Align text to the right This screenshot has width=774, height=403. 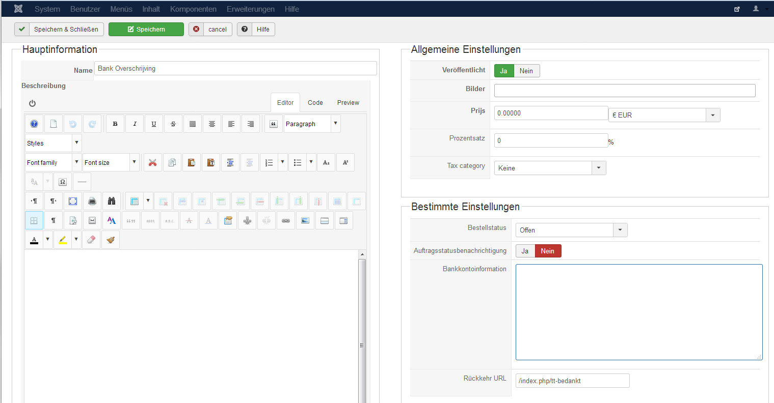pos(251,124)
